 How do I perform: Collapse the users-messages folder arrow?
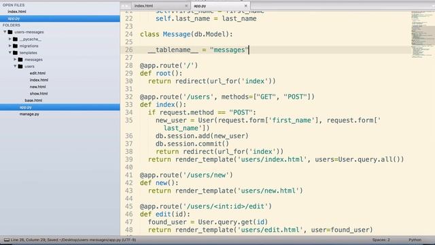(x=5, y=32)
